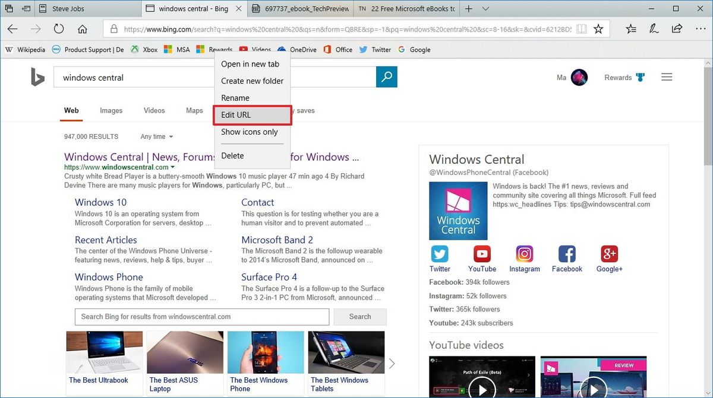Click the Search button near the site search box
The height and width of the screenshot is (398, 713).
(x=359, y=317)
